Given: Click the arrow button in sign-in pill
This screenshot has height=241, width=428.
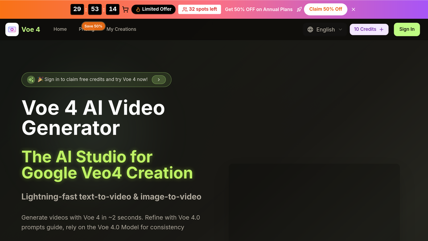Looking at the screenshot, I should pos(159,79).
